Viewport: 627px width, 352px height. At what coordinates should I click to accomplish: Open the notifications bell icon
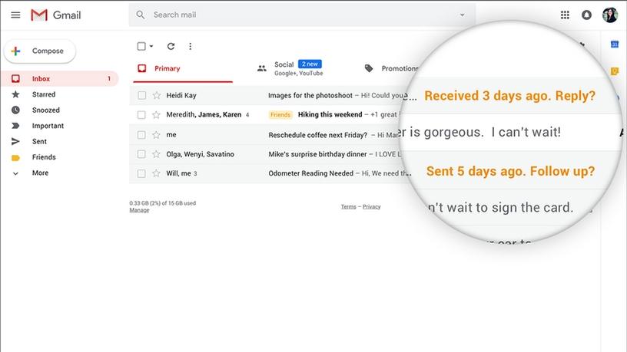click(x=587, y=15)
